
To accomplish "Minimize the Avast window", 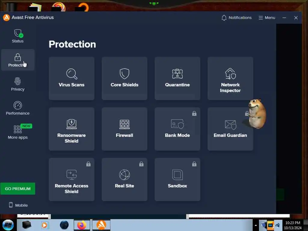I will coord(284,18).
